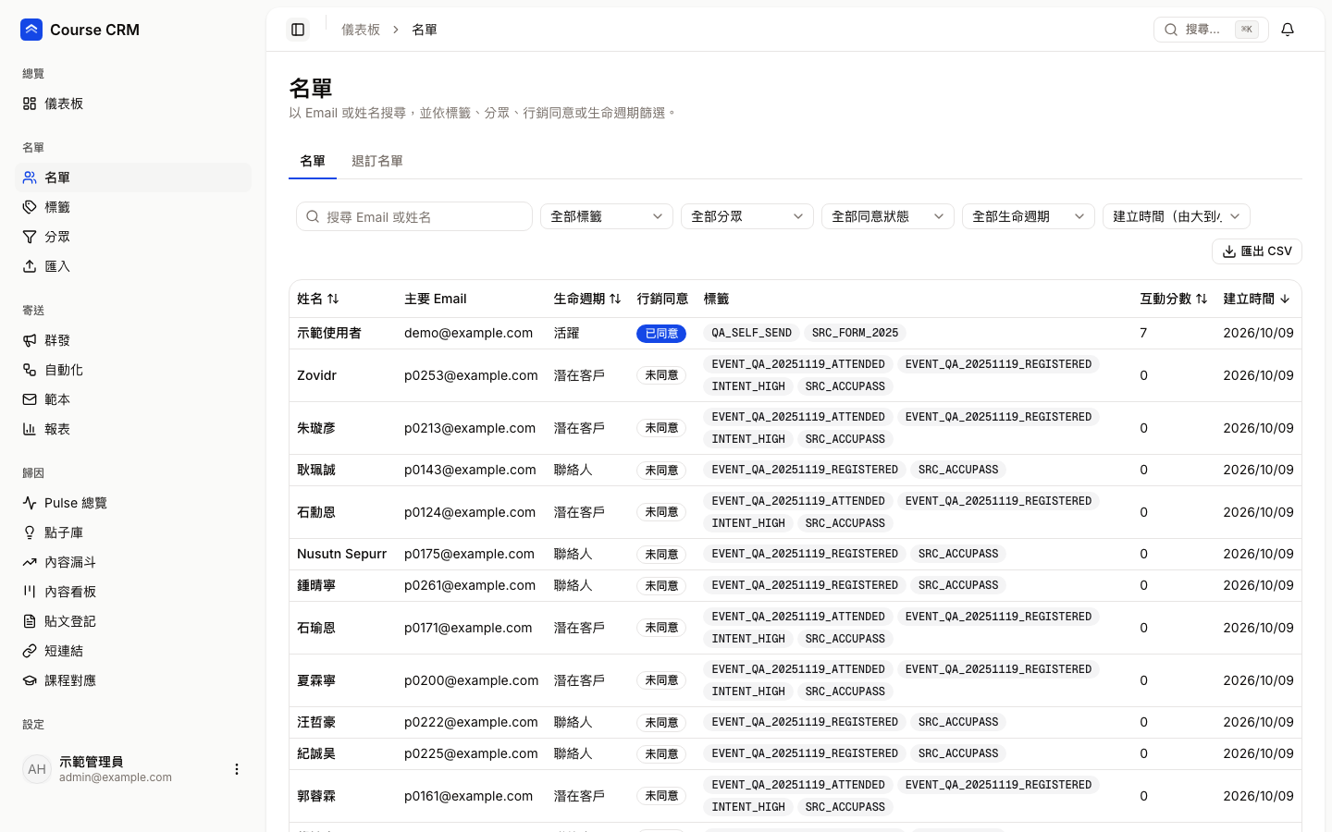
Task: Open the 內容看板 content board
Action: [x=133, y=592]
